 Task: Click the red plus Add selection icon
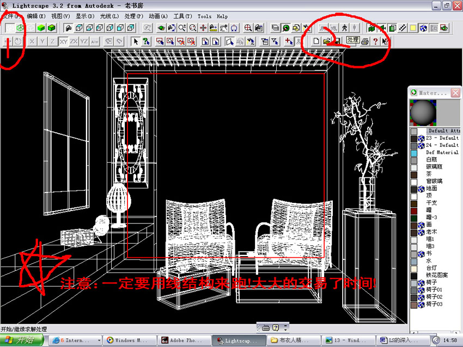[x=289, y=41]
